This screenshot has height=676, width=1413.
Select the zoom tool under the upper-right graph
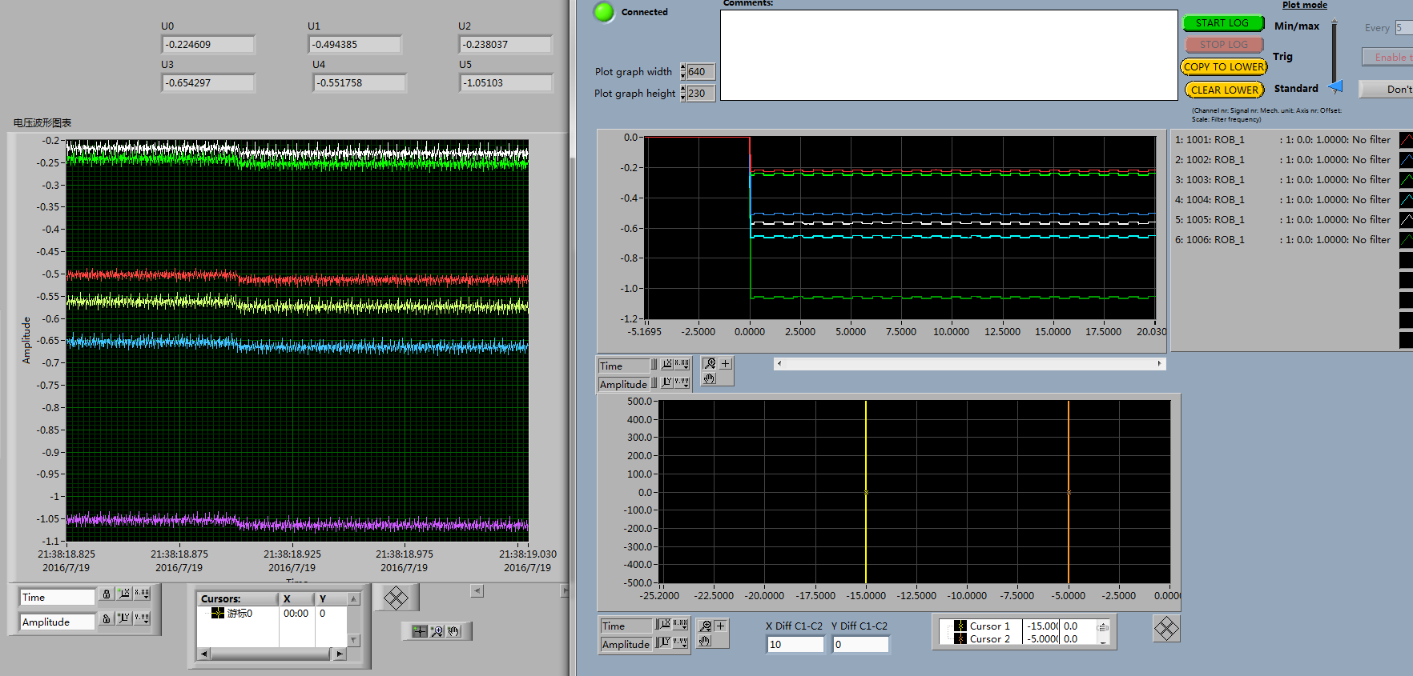point(710,364)
